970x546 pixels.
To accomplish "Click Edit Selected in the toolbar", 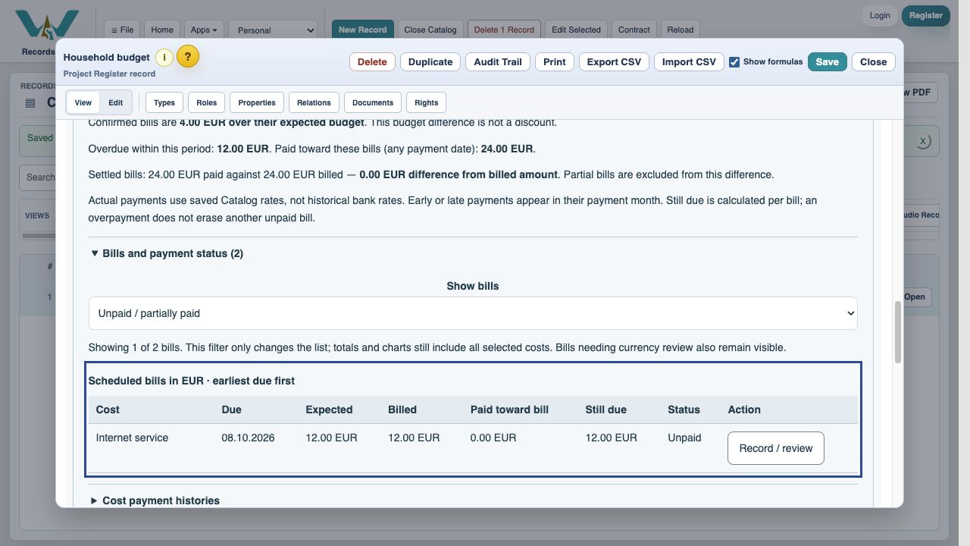I will pos(576,30).
